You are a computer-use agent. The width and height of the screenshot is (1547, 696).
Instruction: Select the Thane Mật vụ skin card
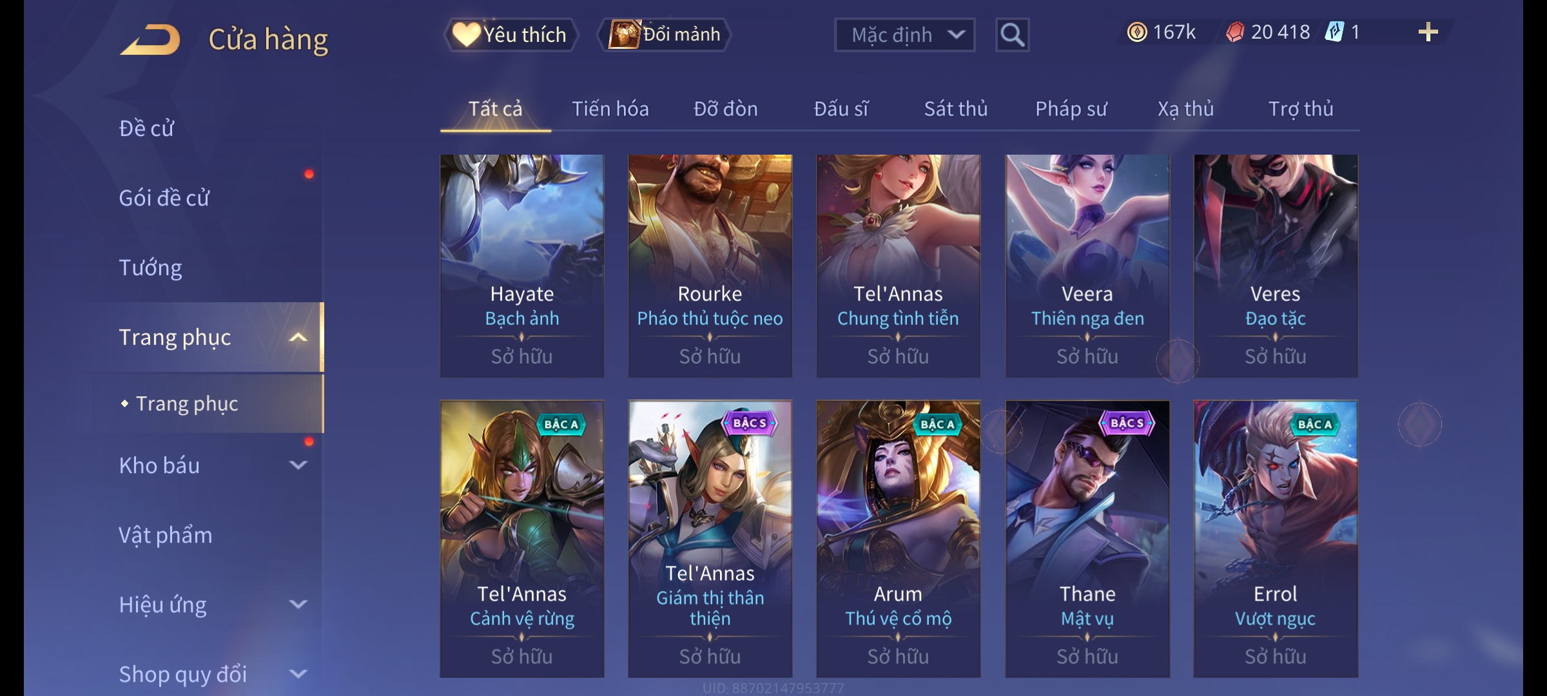point(1087,539)
